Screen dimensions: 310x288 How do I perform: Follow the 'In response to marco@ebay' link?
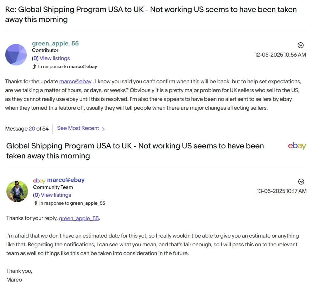click(x=67, y=67)
